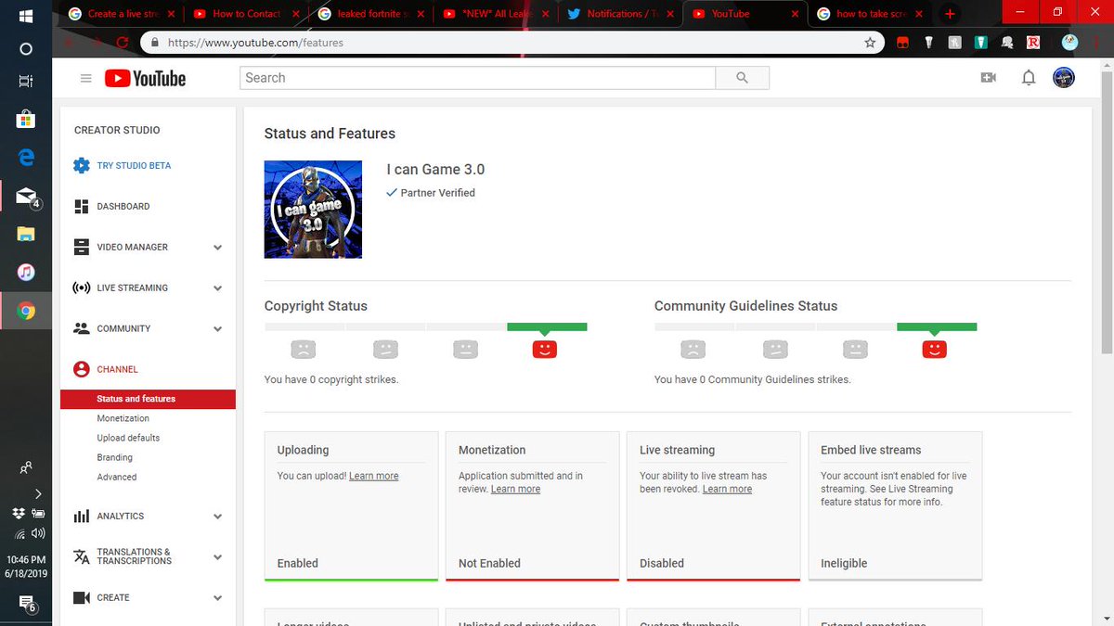Open the Mail app on the taskbar

pyautogui.click(x=26, y=196)
